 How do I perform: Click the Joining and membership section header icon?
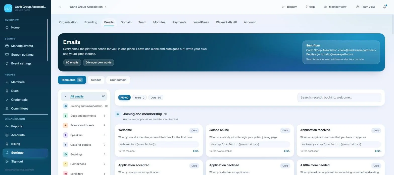[x=118, y=114]
